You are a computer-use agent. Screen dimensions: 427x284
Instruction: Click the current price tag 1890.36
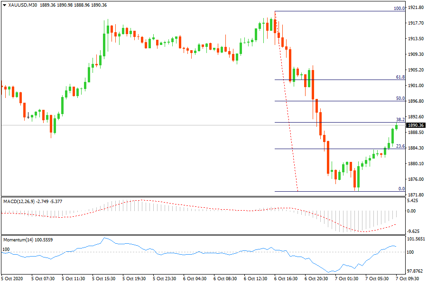[x=416, y=125]
